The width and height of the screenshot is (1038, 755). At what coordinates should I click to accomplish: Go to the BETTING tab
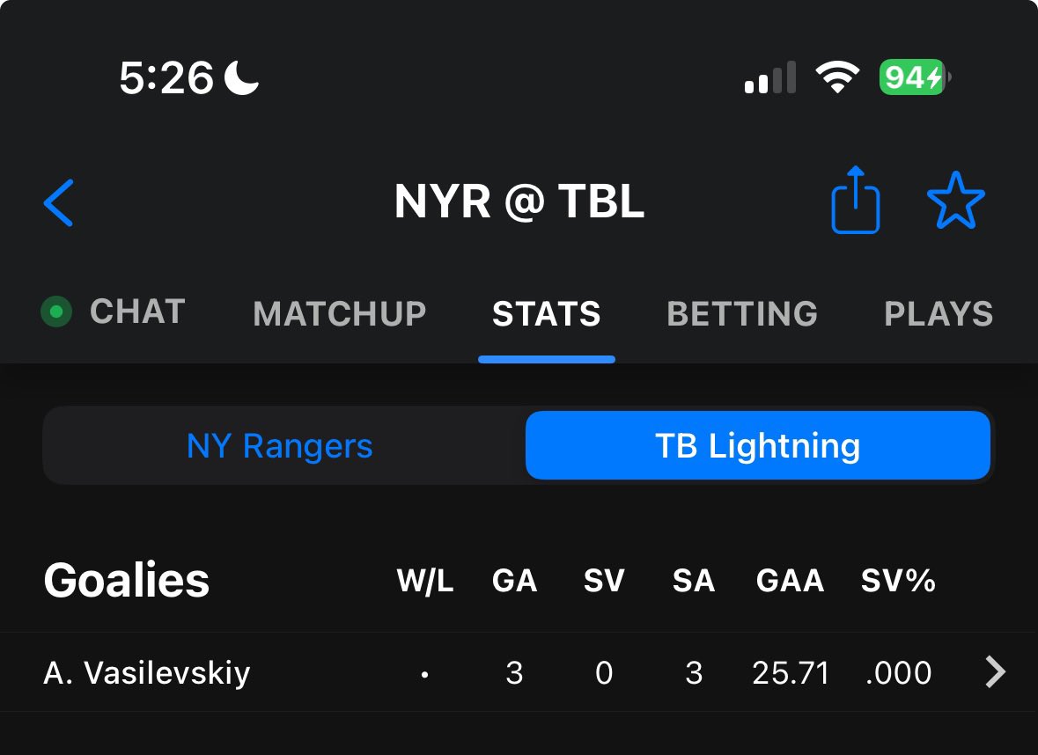[x=742, y=313]
